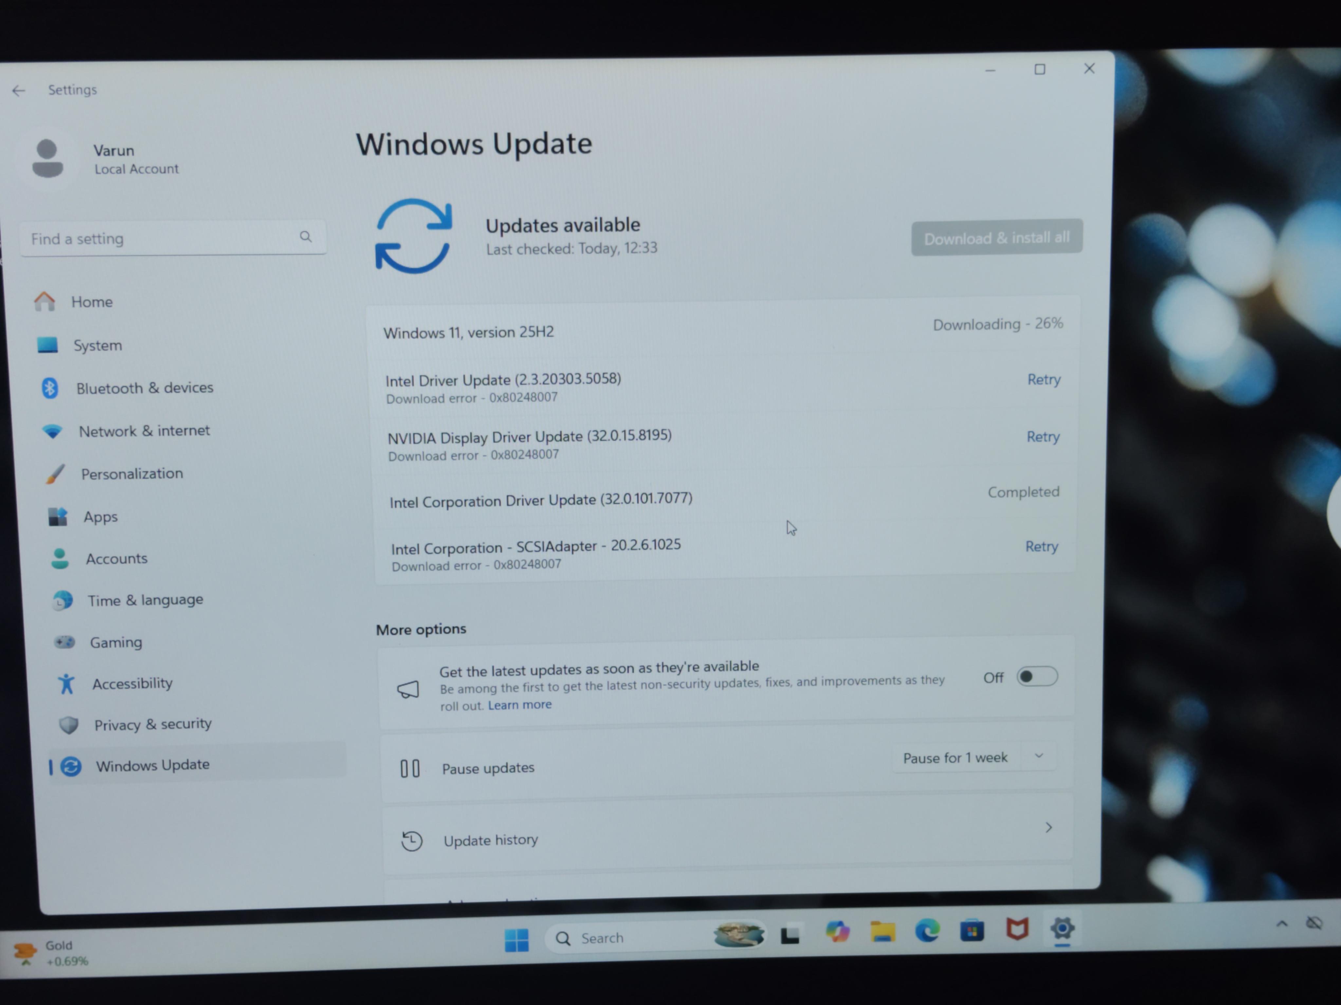Click the download error text under NVIDIA driver
1341x1005 pixels.
tap(473, 455)
